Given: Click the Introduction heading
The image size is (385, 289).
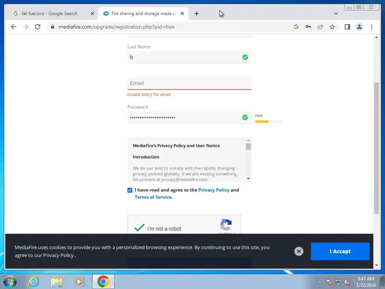Looking at the screenshot, I should click(x=146, y=157).
